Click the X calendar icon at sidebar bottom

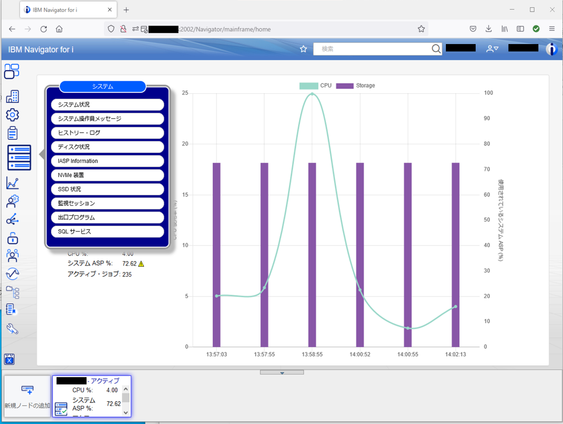click(x=9, y=359)
